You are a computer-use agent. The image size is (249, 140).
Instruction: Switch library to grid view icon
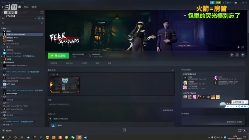[42, 12]
